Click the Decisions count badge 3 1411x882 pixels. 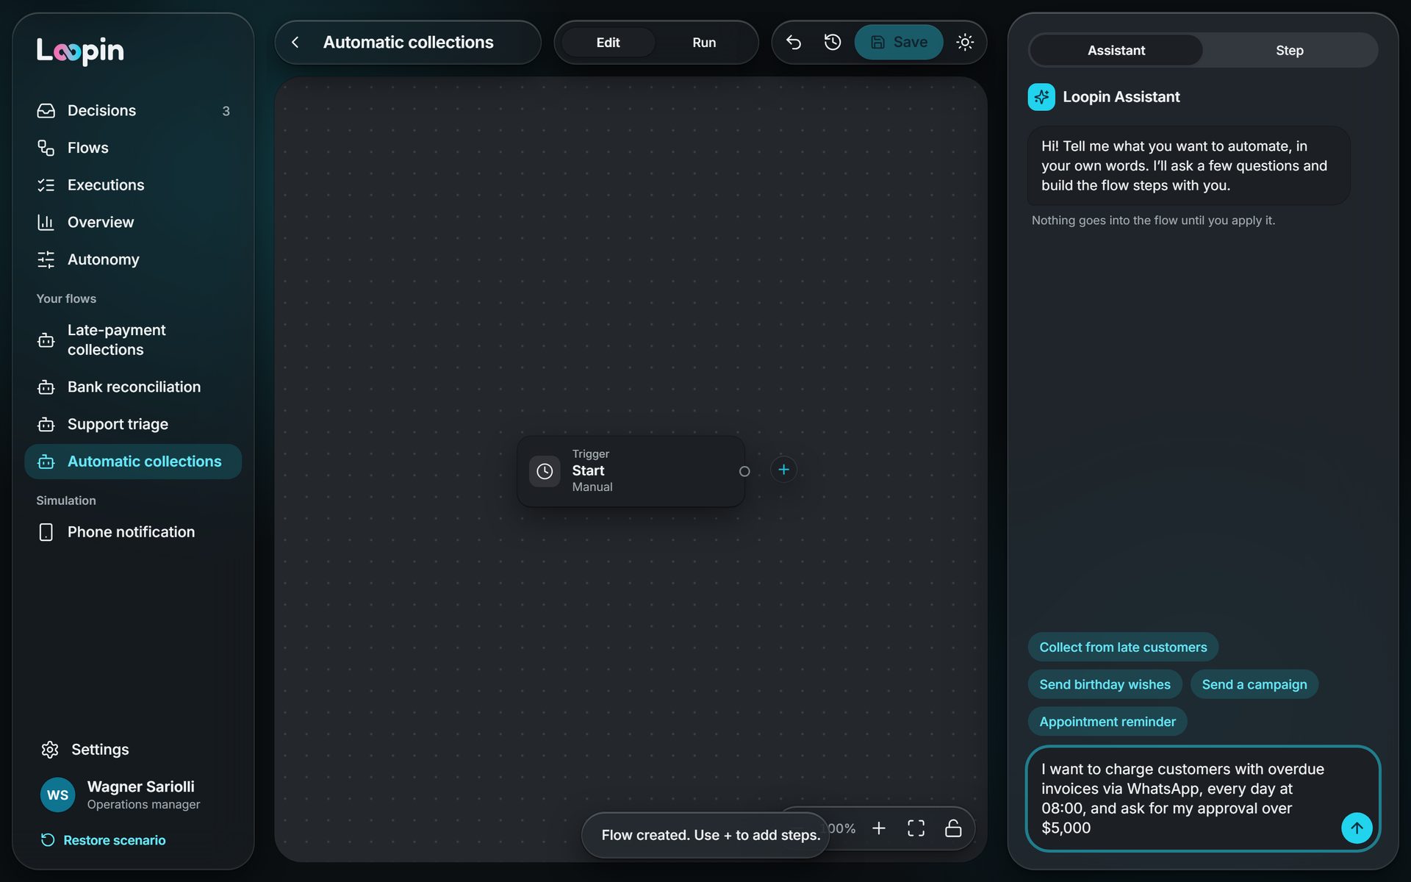(x=226, y=111)
